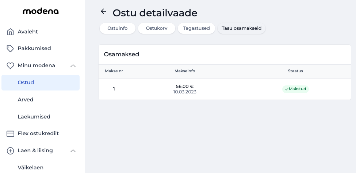356x173 pixels.
Task: Click the Laen & liising plus icon
Action: (x=10, y=151)
